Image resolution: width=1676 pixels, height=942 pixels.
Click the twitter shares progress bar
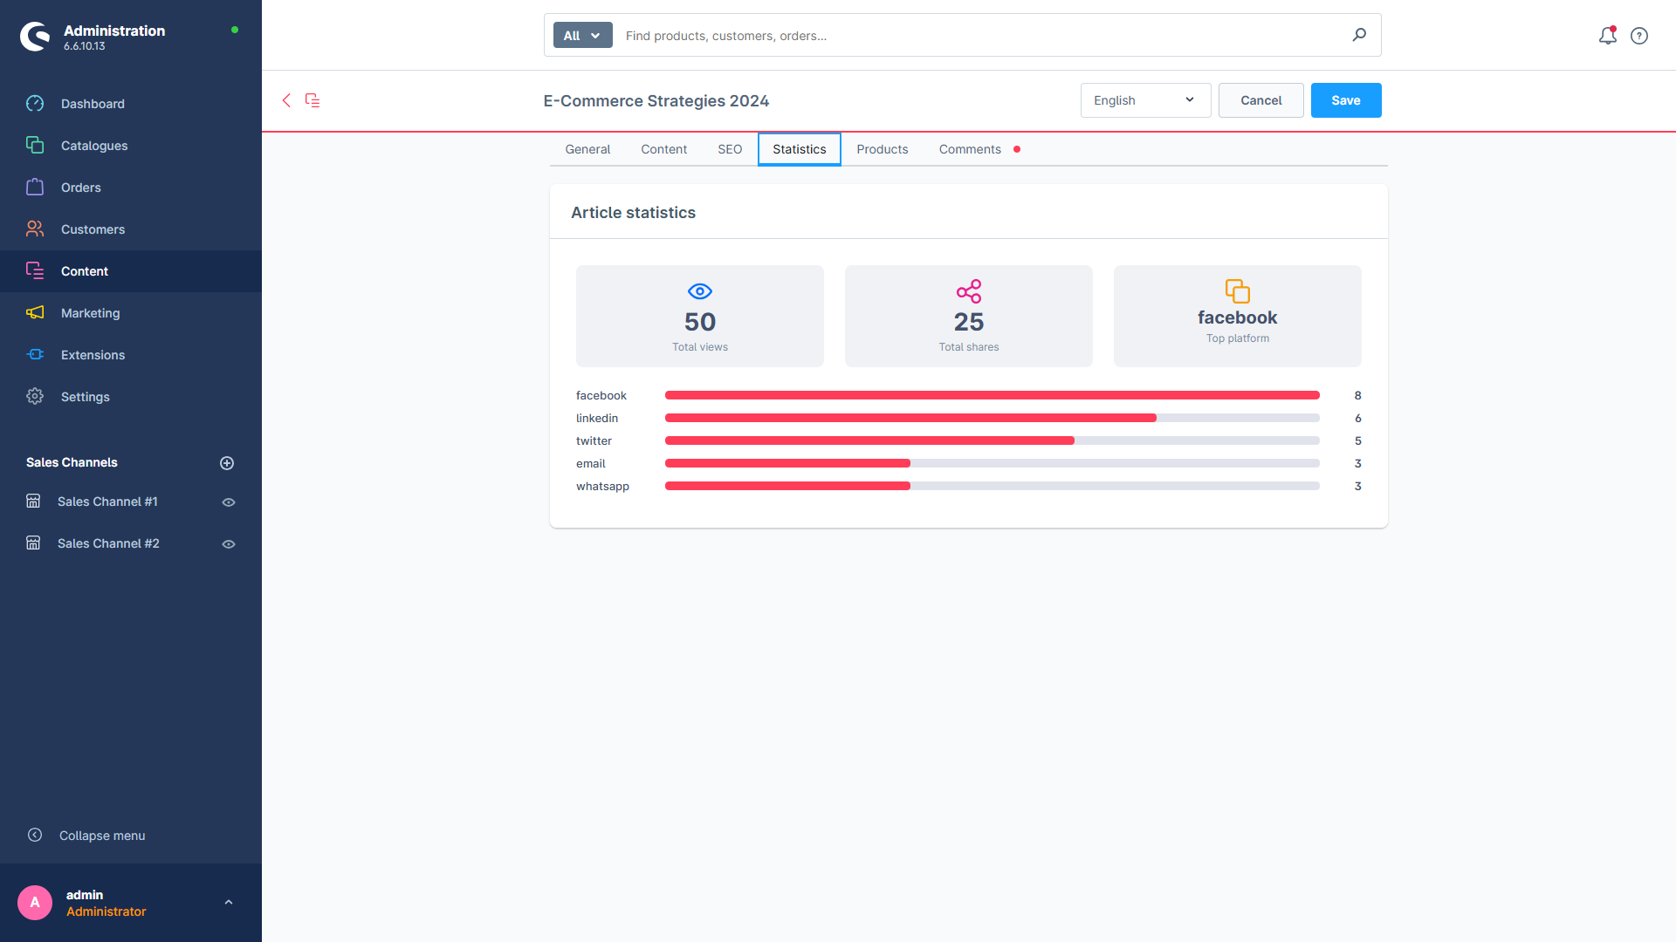(993, 440)
